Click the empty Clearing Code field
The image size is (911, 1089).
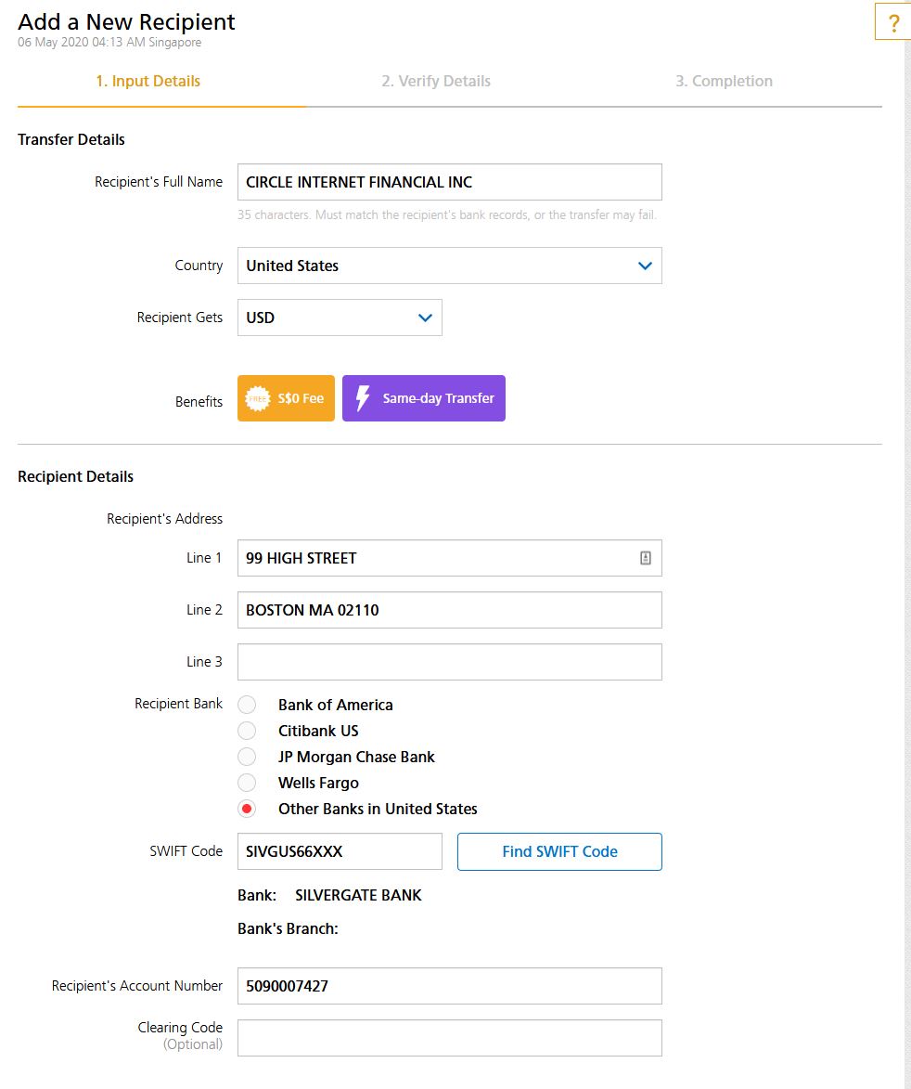point(450,1038)
